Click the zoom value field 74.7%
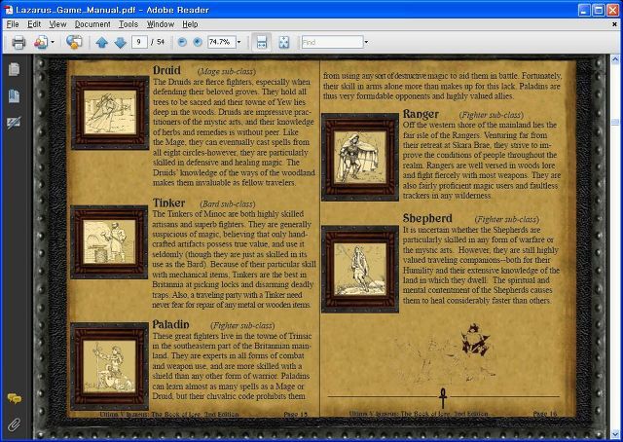 [221, 42]
